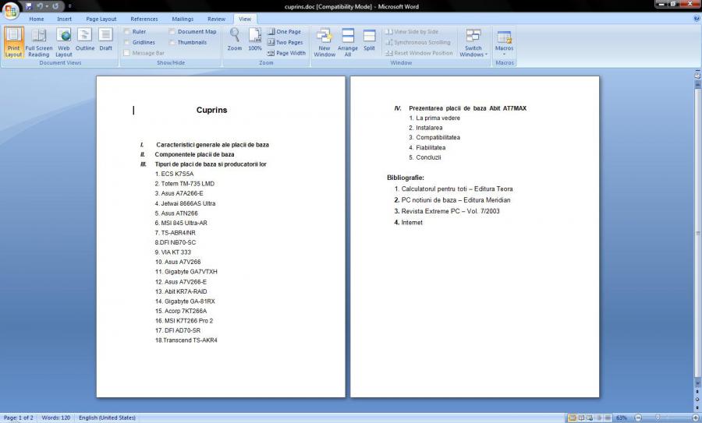Click the Office button logo
Screen dimensions: 702x423
pos(11,10)
